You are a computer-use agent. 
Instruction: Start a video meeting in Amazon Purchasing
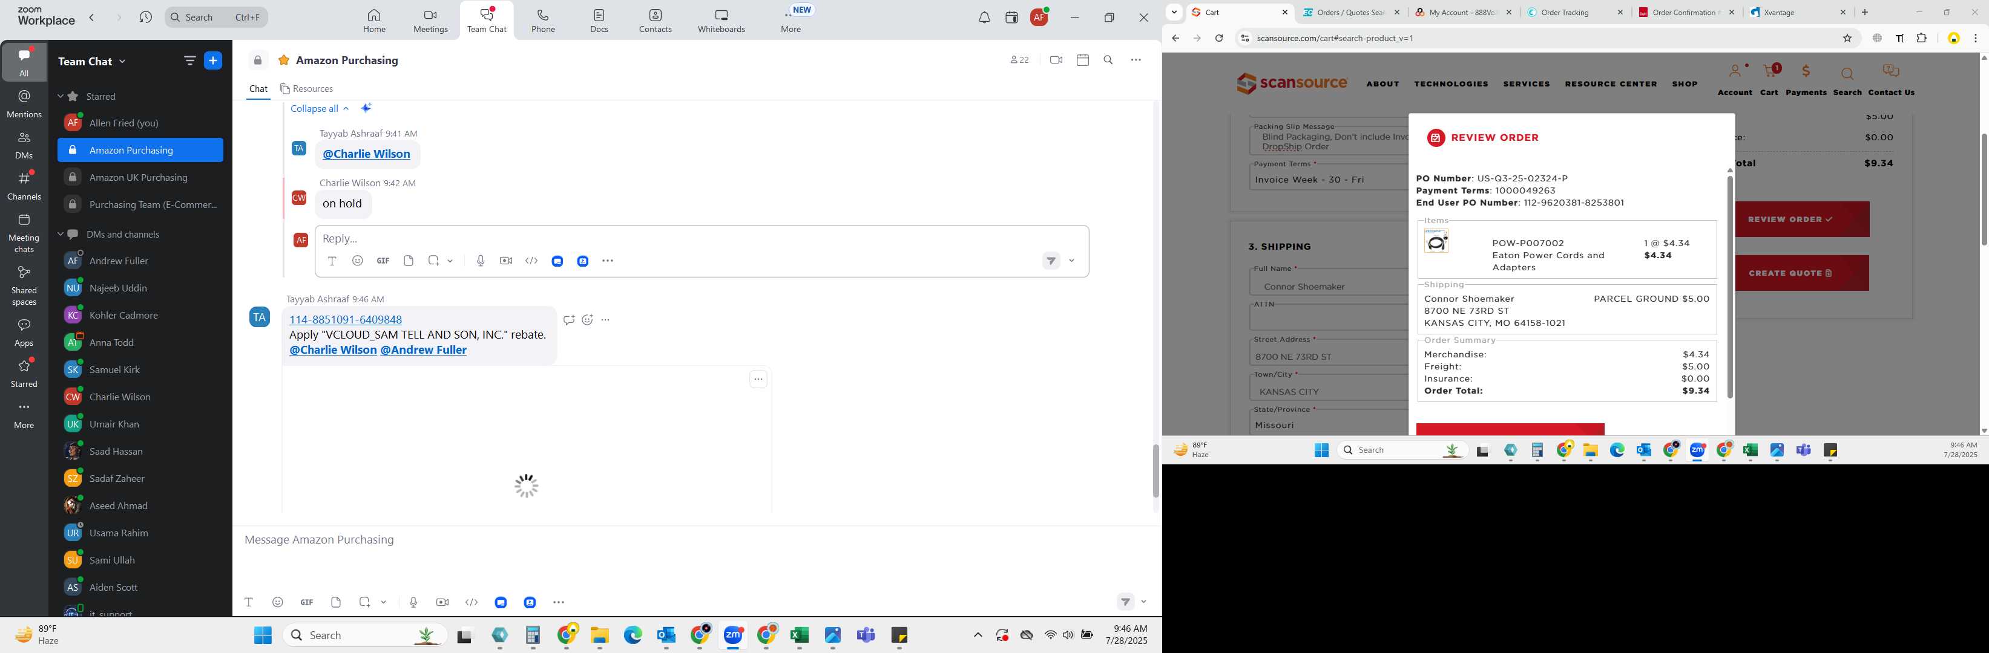(1056, 60)
